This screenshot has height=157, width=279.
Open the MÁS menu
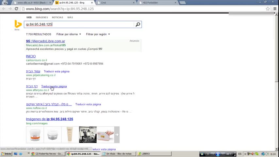(70, 17)
